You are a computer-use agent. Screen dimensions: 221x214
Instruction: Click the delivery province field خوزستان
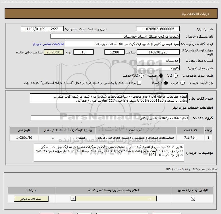(158, 61)
